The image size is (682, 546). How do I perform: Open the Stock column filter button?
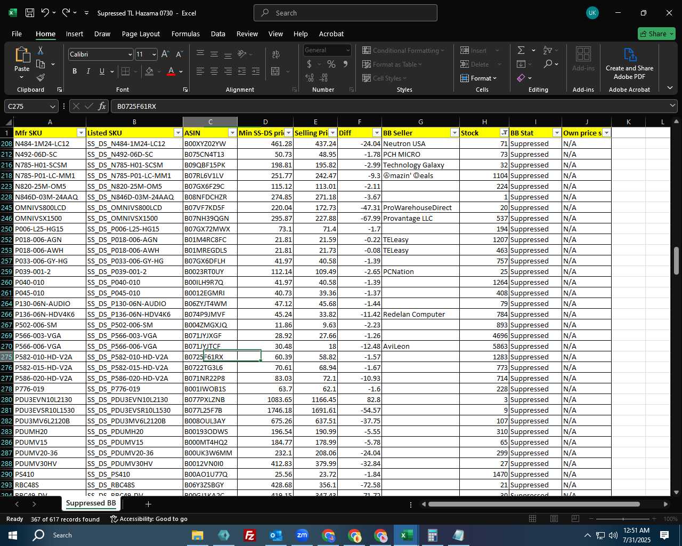(x=504, y=133)
